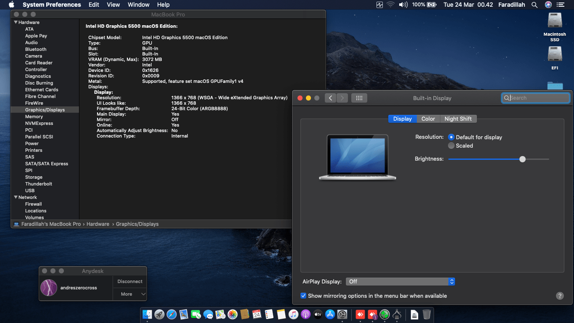Viewport: 574px width, 323px height.
Task: Switch to the Night Shift tab
Action: [x=458, y=119]
